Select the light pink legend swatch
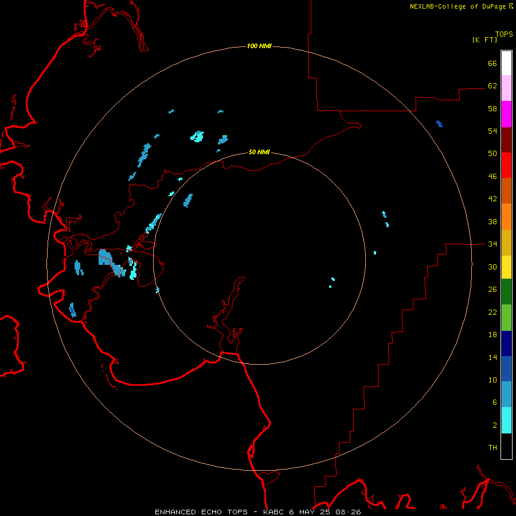 (506, 88)
